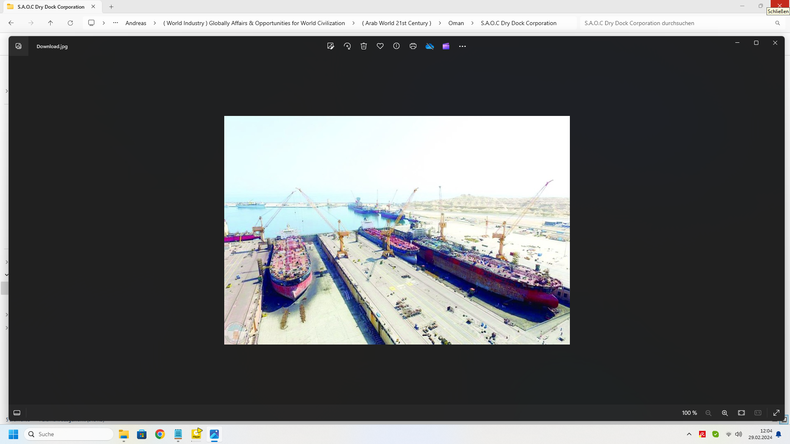The width and height of the screenshot is (790, 444).
Task: Expand the chevron after the monitor icon
Action: 104,23
